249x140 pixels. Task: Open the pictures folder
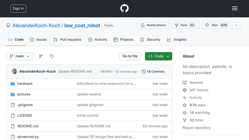[24, 94]
